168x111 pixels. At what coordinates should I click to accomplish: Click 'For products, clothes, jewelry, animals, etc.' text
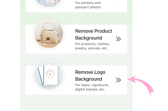(x=92, y=46)
